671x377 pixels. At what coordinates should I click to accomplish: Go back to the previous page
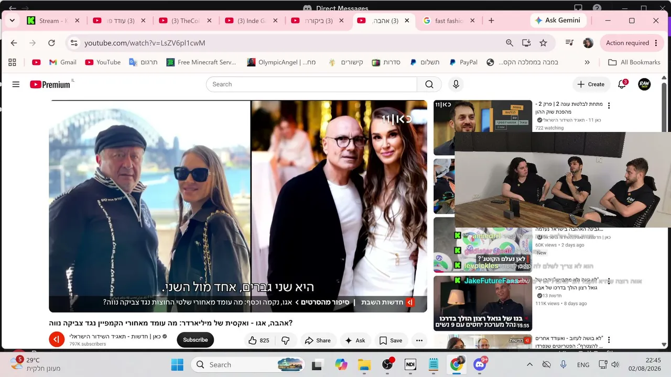click(14, 43)
